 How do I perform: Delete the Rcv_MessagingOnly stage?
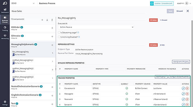pyautogui.click(x=153, y=20)
